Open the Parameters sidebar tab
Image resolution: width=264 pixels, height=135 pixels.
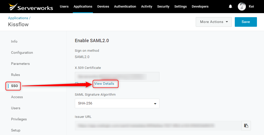point(20,64)
